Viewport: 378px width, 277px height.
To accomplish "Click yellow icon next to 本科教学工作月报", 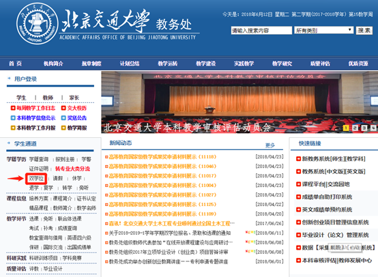I will click(13, 128).
